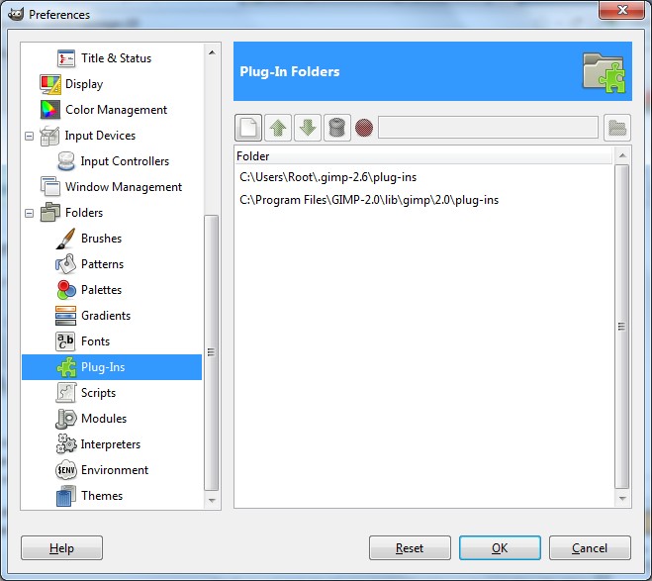Select Interpreters text label in tree
Viewport: 652px width, 581px height.
[110, 444]
